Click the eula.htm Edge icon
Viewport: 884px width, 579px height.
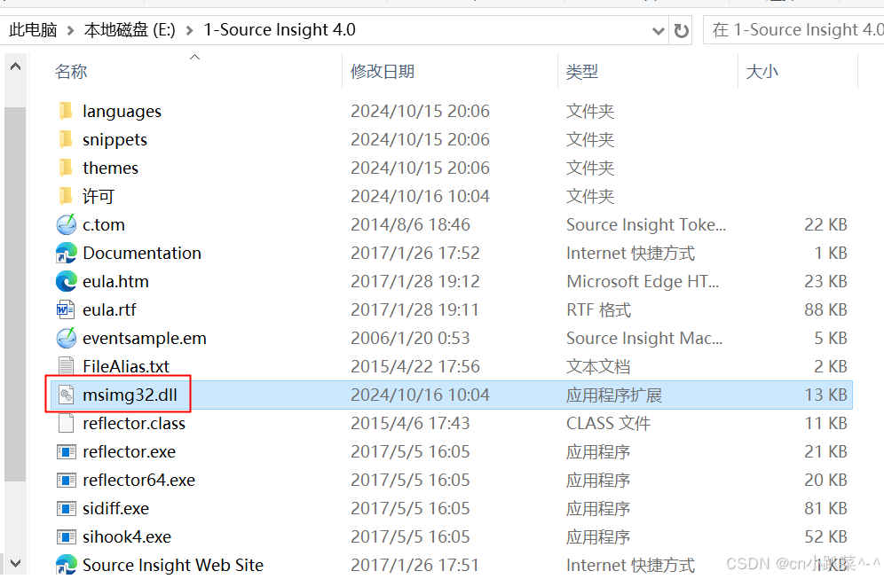(x=66, y=281)
